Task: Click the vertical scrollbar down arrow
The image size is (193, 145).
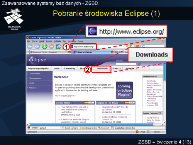Action: pos(164,122)
